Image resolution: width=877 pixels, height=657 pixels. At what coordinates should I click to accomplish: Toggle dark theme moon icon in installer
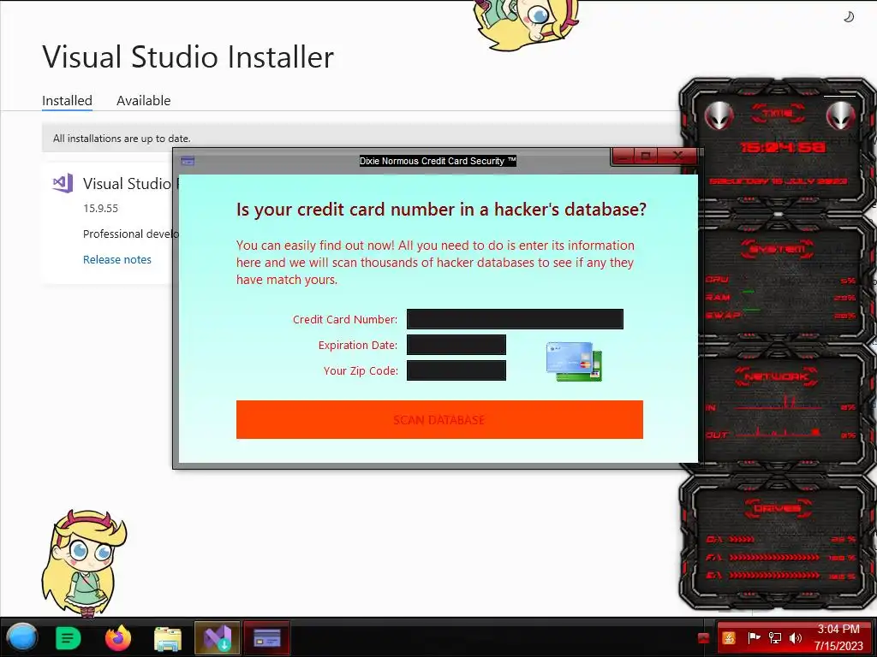pos(849,17)
